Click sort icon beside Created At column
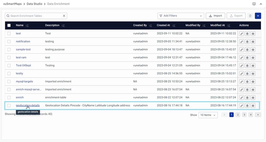This screenshot has height=142, width=266. [174, 25]
